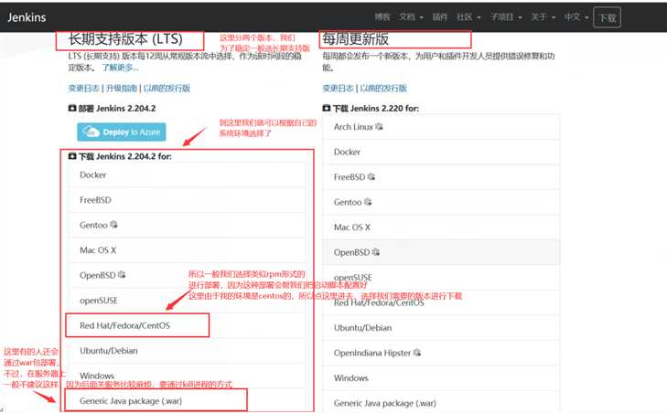Select Ubuntu/Debian in weekly download list
Viewport: 667px width, 413px height.
[x=441, y=328]
